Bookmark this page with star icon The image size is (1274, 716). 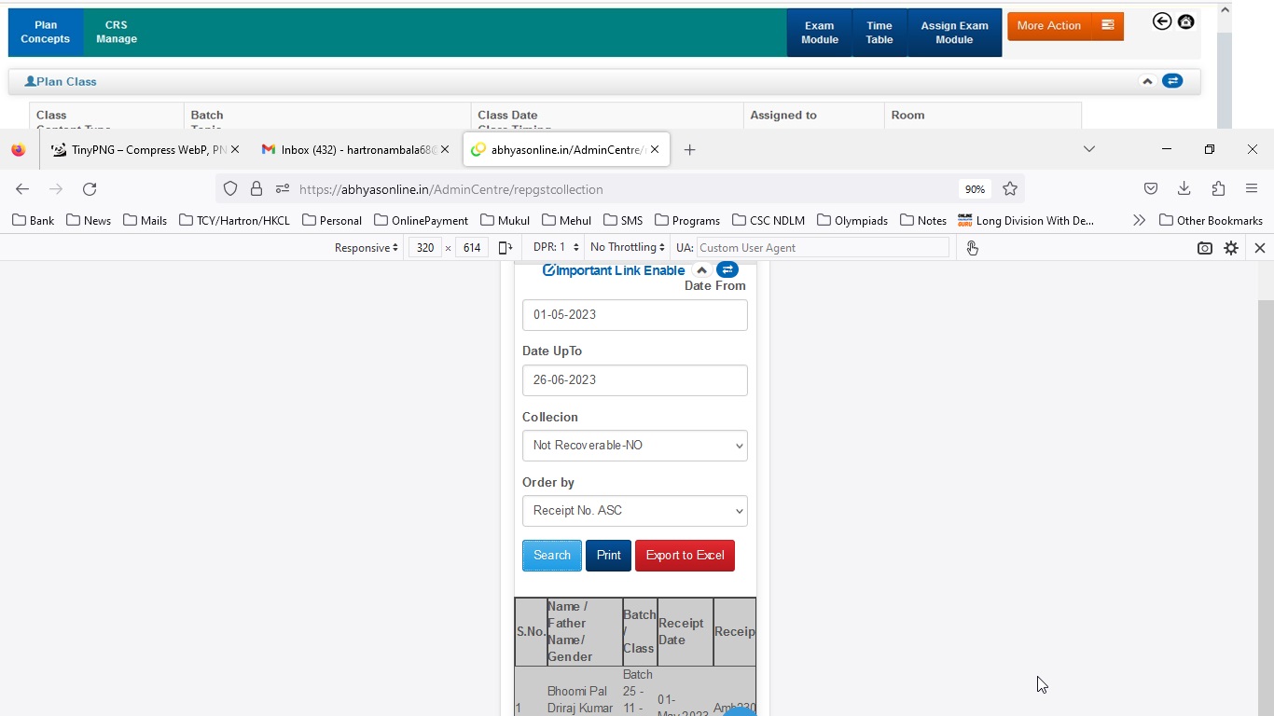tap(1009, 189)
